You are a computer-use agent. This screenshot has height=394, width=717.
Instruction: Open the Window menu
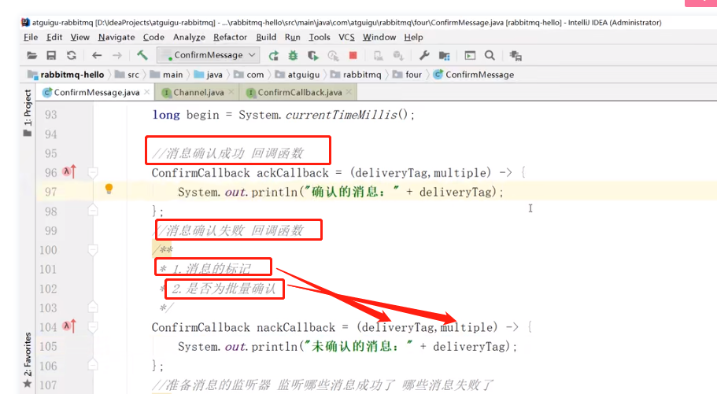pyautogui.click(x=379, y=37)
